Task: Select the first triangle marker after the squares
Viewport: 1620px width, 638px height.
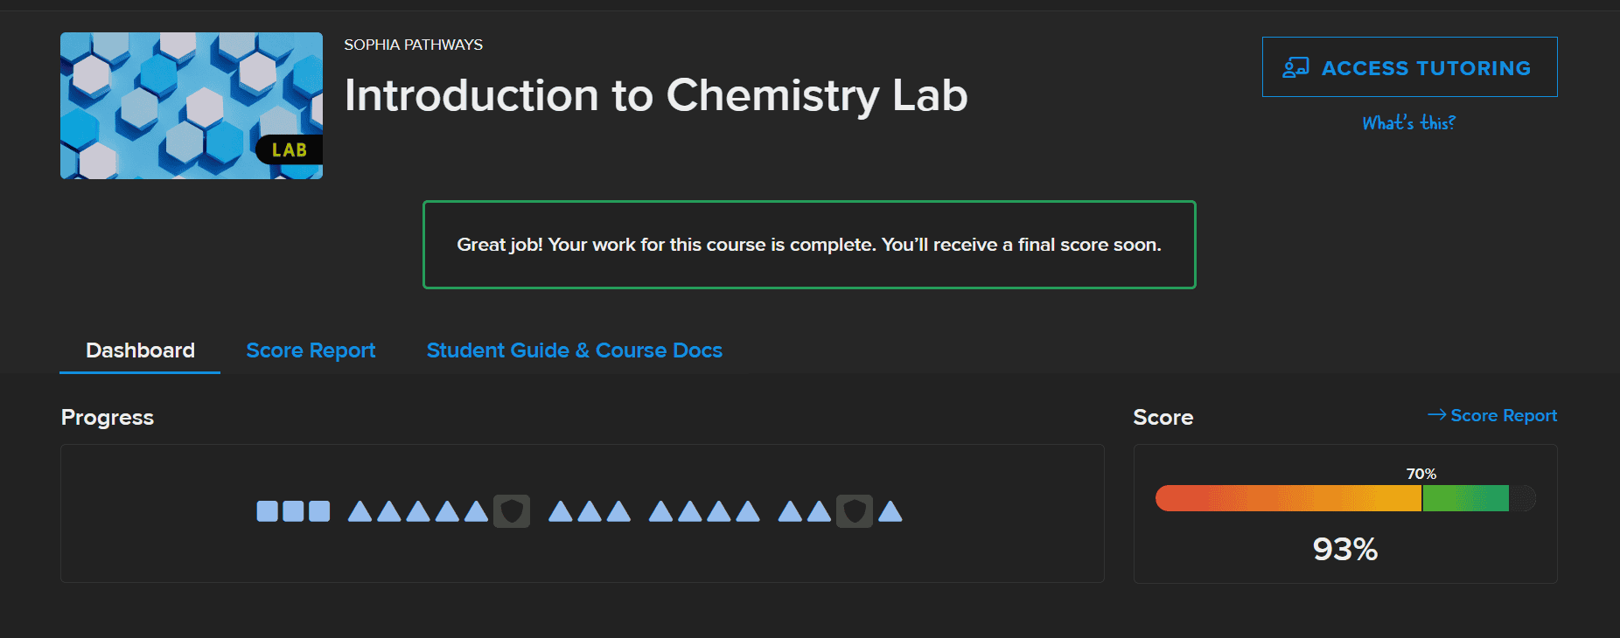Action: click(x=359, y=510)
